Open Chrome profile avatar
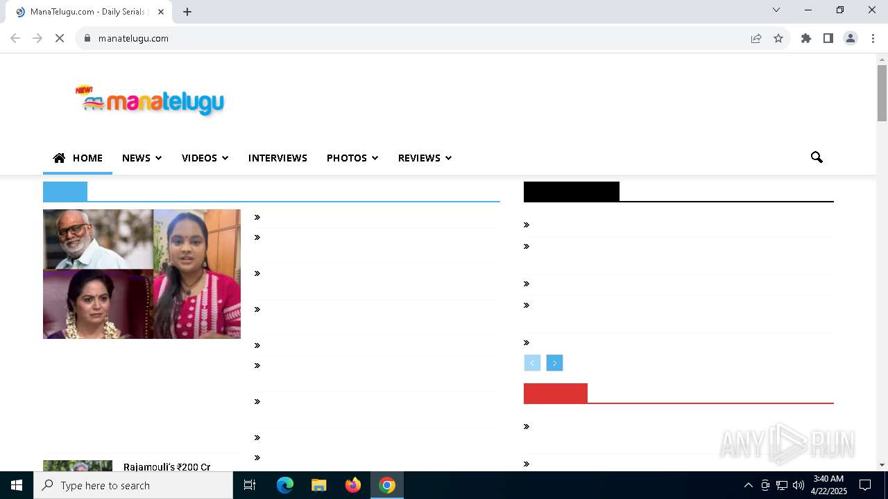888x499 pixels. pos(851,38)
